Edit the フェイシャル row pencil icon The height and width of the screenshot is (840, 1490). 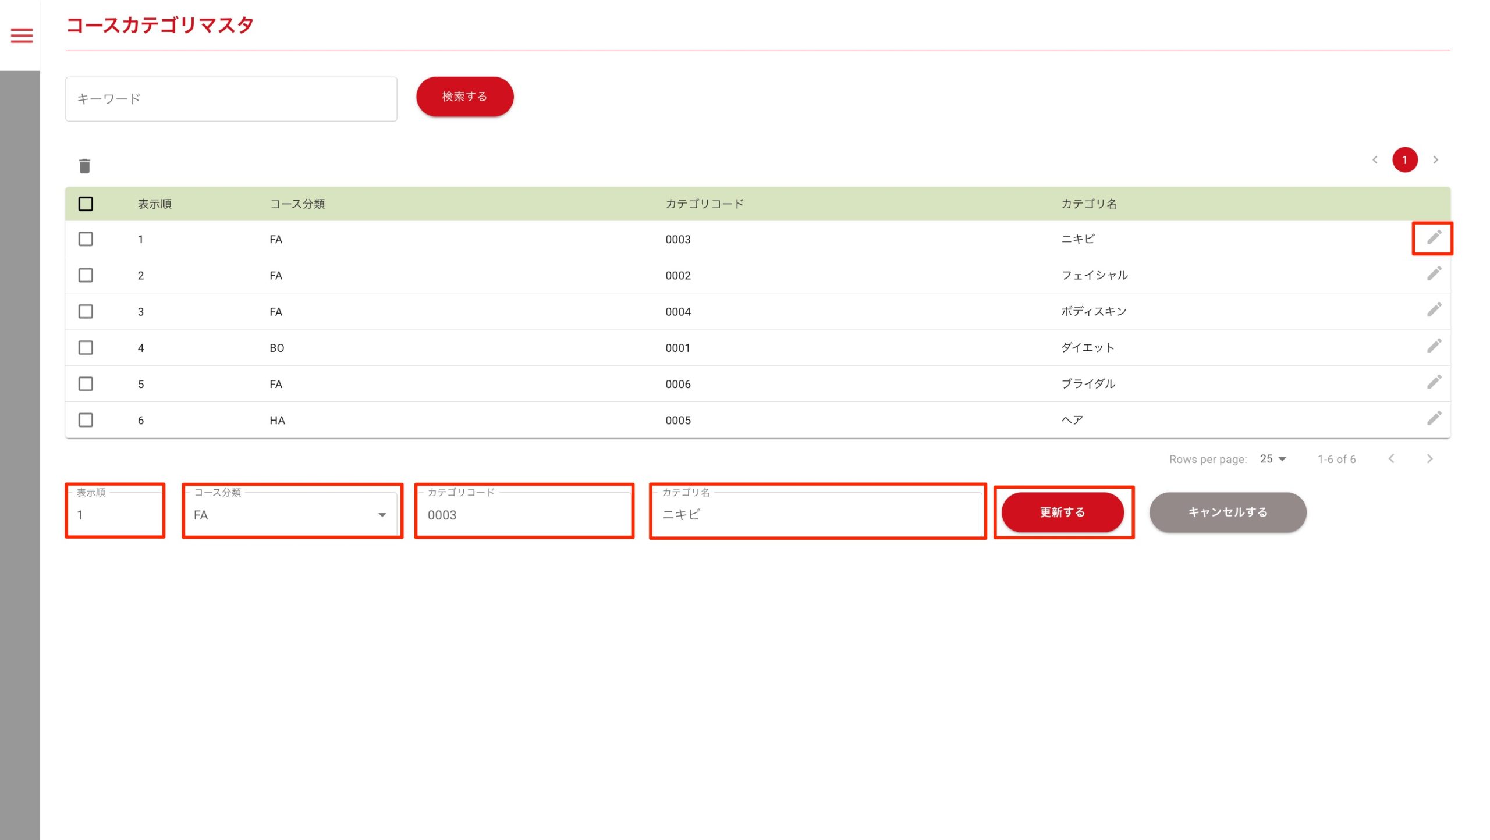pos(1434,273)
